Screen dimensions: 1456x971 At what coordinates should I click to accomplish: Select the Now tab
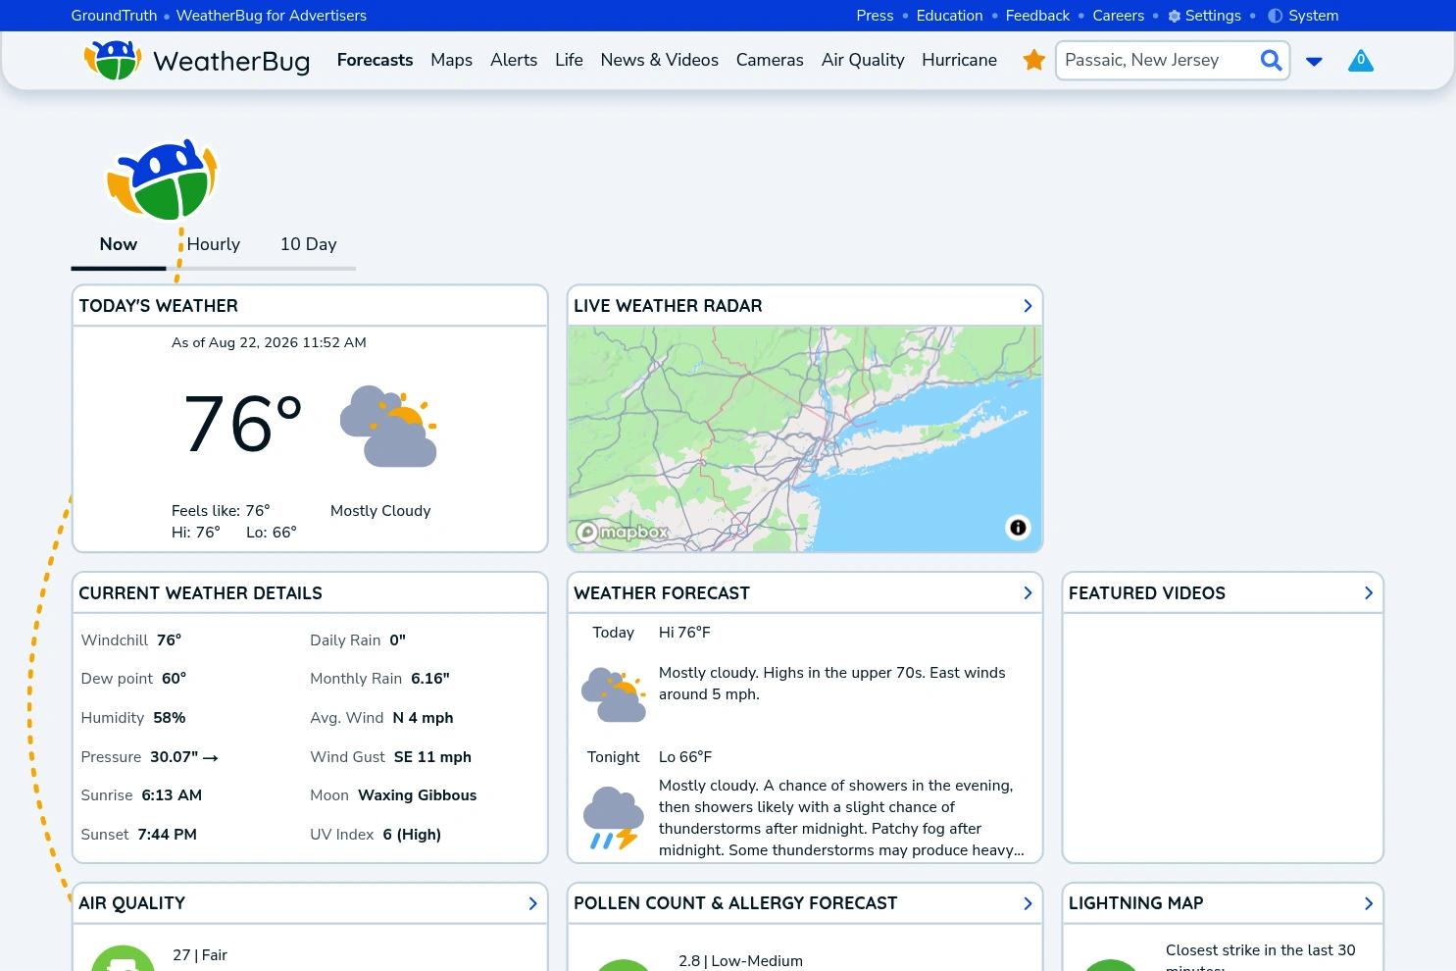tap(118, 244)
